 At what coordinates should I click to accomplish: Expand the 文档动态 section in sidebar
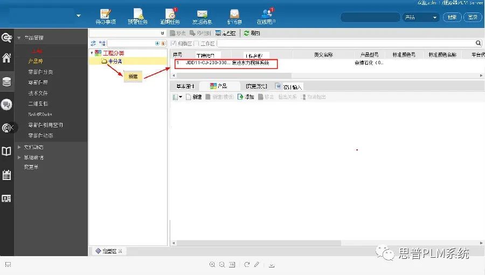19,147
